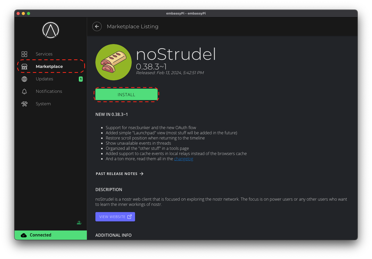Select the Services grid icon
The image size is (372, 259).
[24, 54]
